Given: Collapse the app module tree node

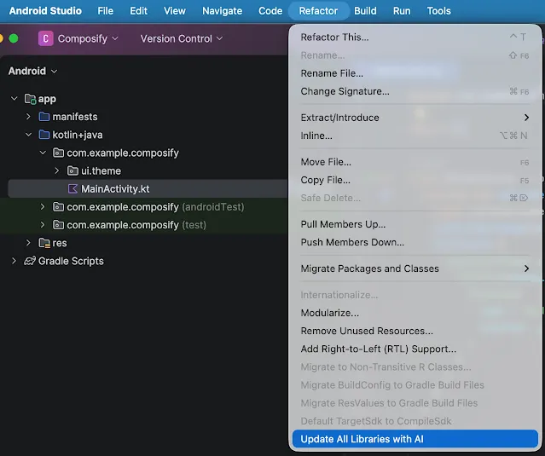Looking at the screenshot, I should coord(14,99).
